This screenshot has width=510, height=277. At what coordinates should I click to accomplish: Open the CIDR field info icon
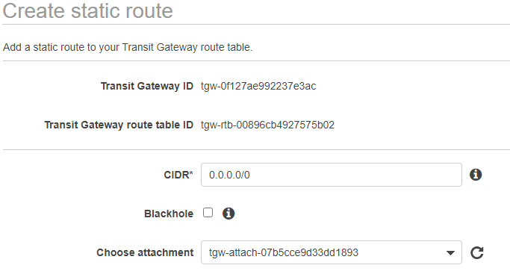point(476,175)
